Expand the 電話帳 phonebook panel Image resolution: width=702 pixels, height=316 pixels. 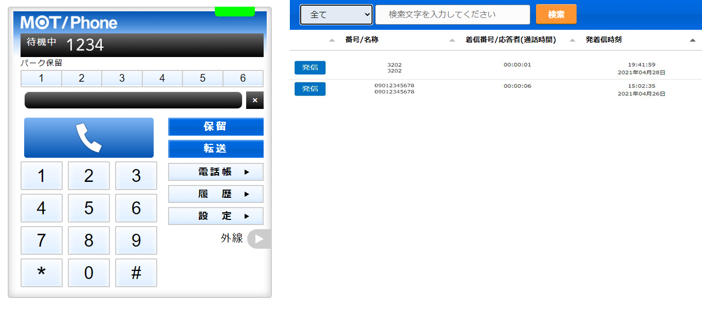(x=215, y=172)
